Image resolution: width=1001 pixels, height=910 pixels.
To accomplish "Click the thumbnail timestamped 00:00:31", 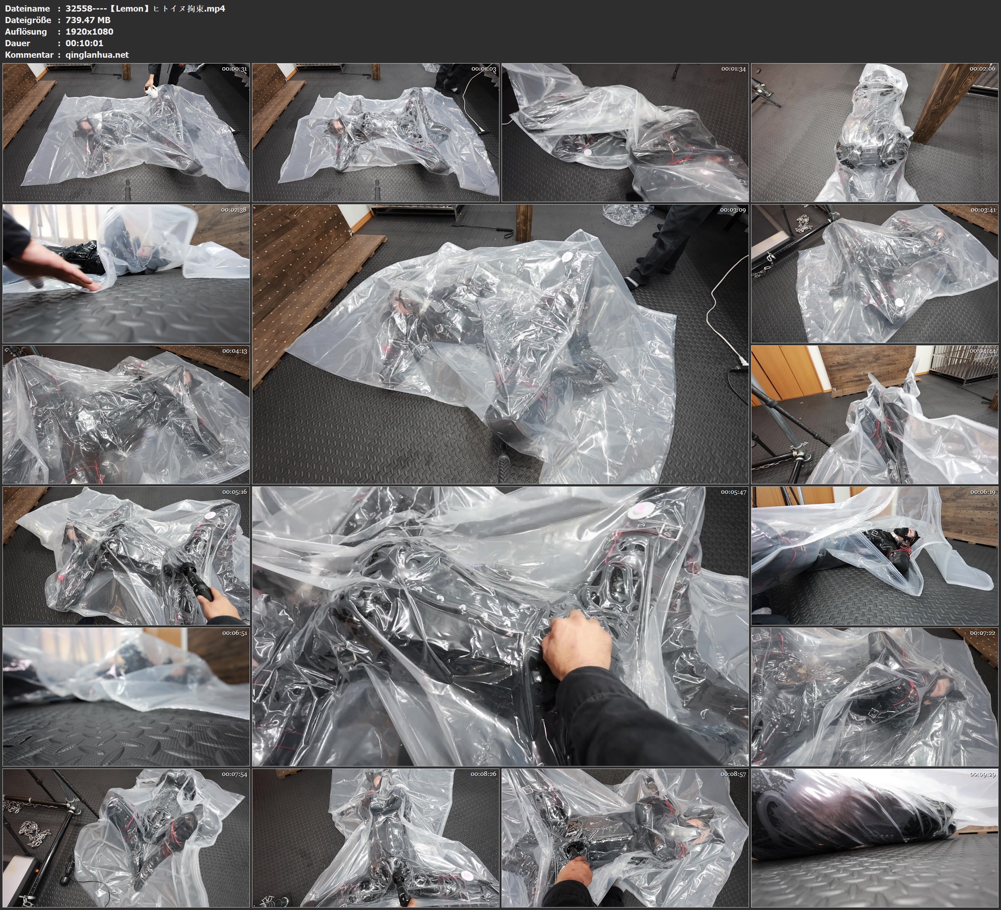I will [x=126, y=132].
